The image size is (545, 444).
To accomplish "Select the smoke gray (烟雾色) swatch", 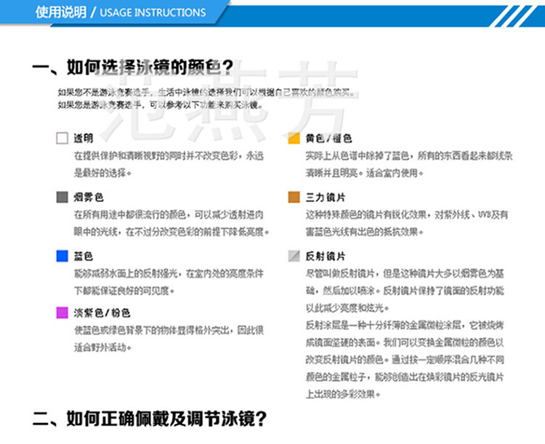I will [62, 197].
